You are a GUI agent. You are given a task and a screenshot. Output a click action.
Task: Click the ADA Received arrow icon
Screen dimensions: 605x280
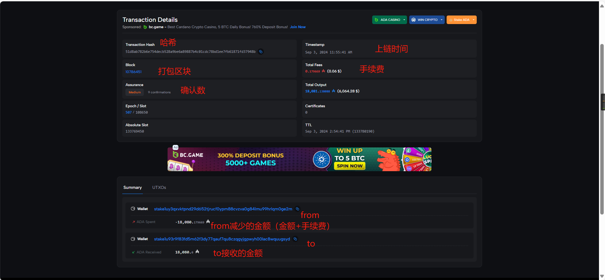[x=133, y=252]
